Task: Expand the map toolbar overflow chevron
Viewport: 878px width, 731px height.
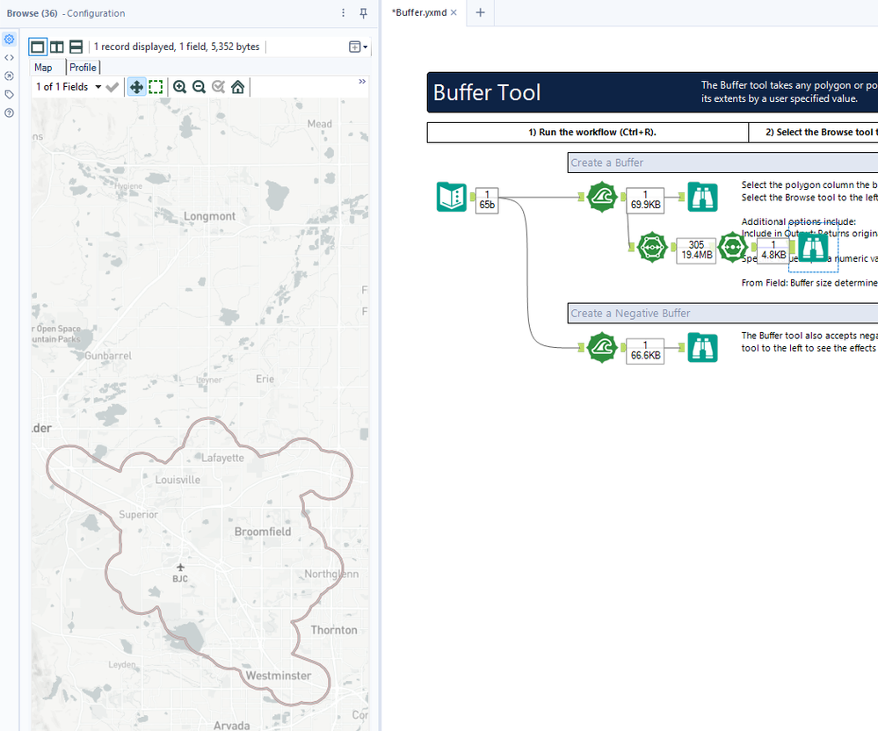Action: pyautogui.click(x=362, y=82)
